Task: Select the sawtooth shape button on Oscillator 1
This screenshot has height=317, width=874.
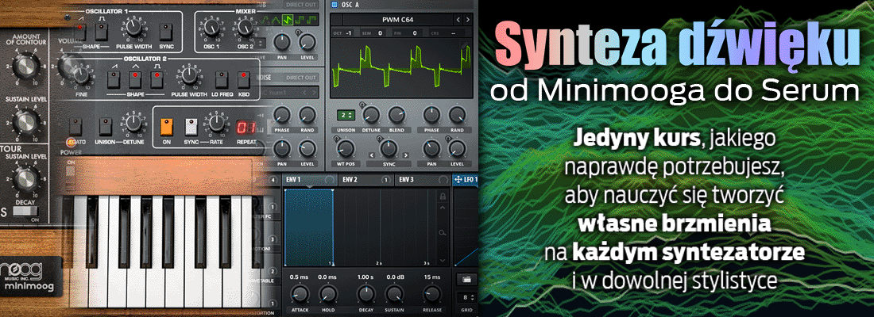Action: pos(79,32)
